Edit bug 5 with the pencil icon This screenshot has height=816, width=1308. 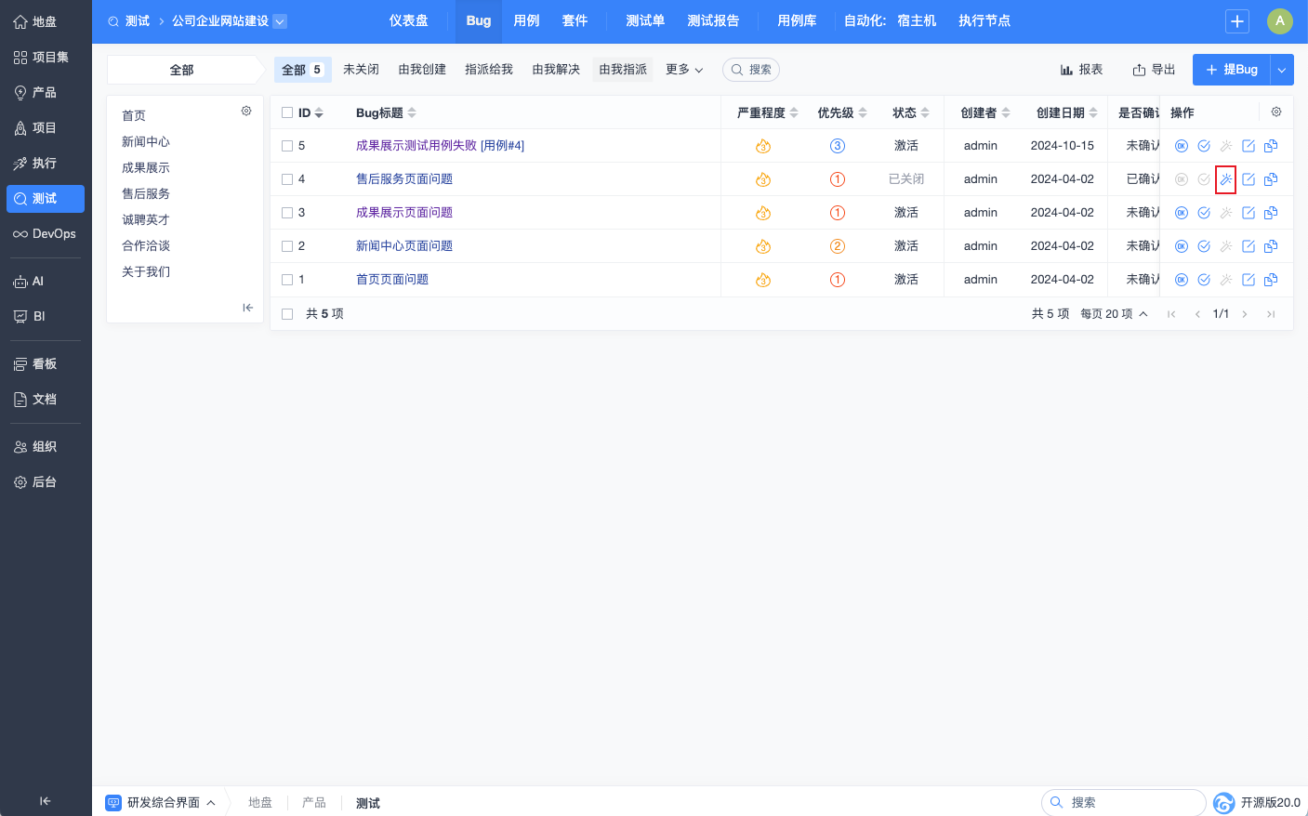[x=1249, y=146]
